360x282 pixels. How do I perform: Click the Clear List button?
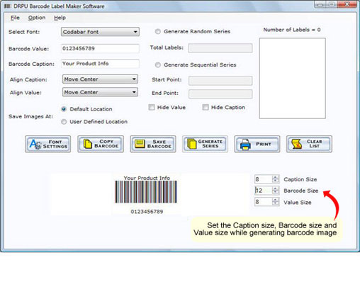click(x=309, y=144)
